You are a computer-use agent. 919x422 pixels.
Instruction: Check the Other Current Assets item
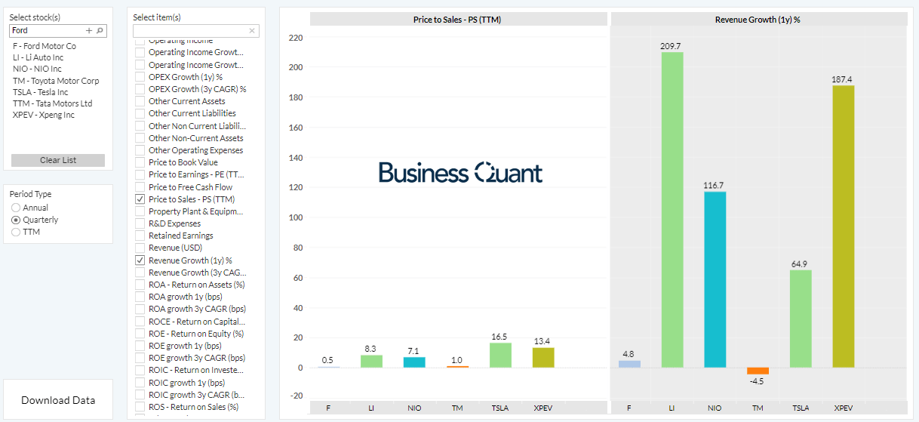click(140, 101)
